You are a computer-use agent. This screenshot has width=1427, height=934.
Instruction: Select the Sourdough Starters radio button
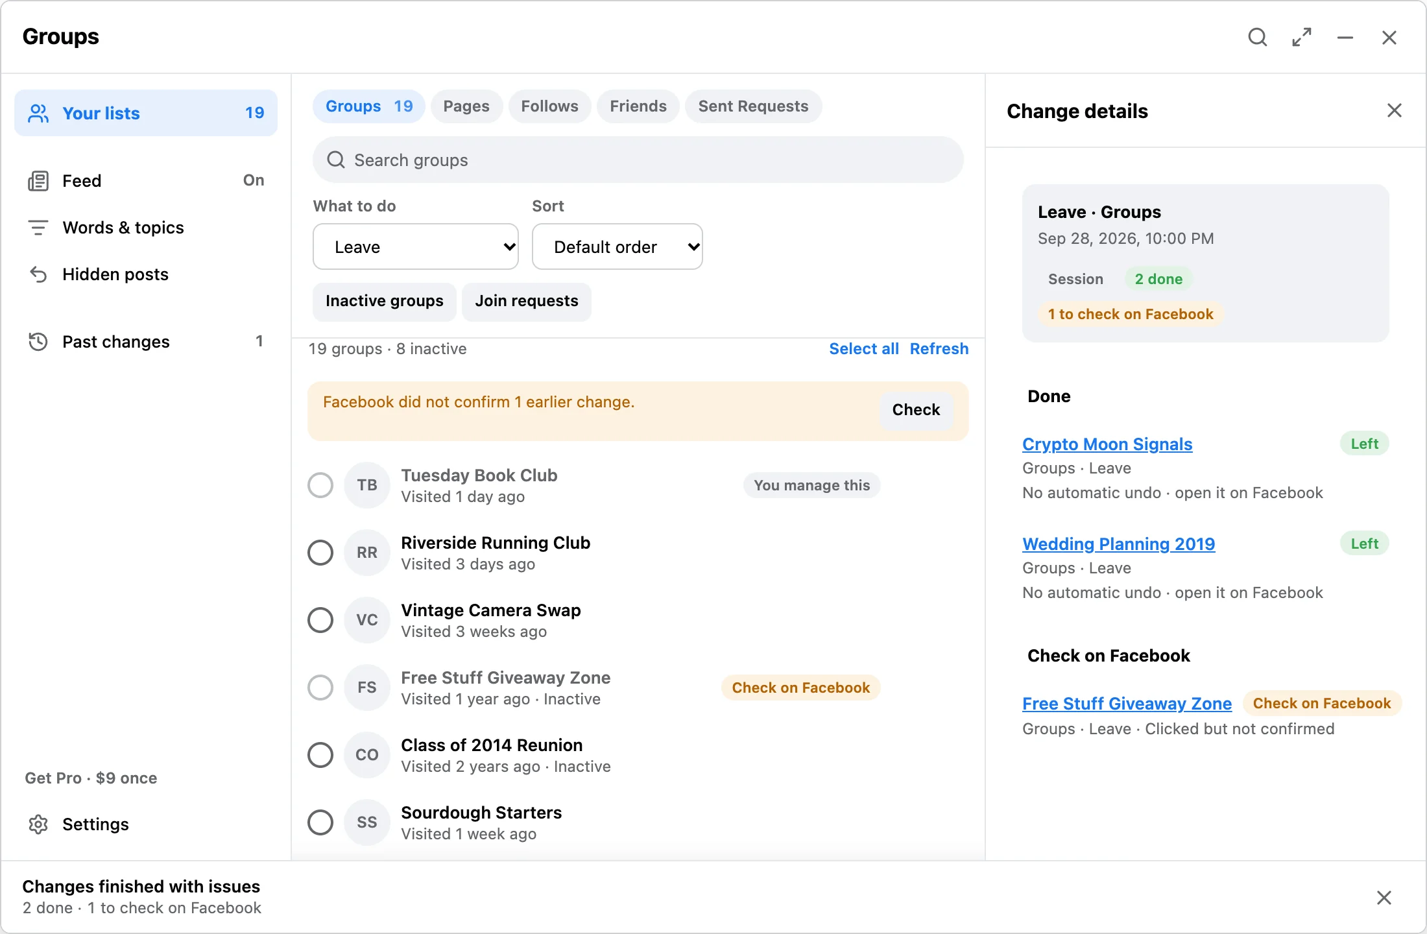coord(320,822)
